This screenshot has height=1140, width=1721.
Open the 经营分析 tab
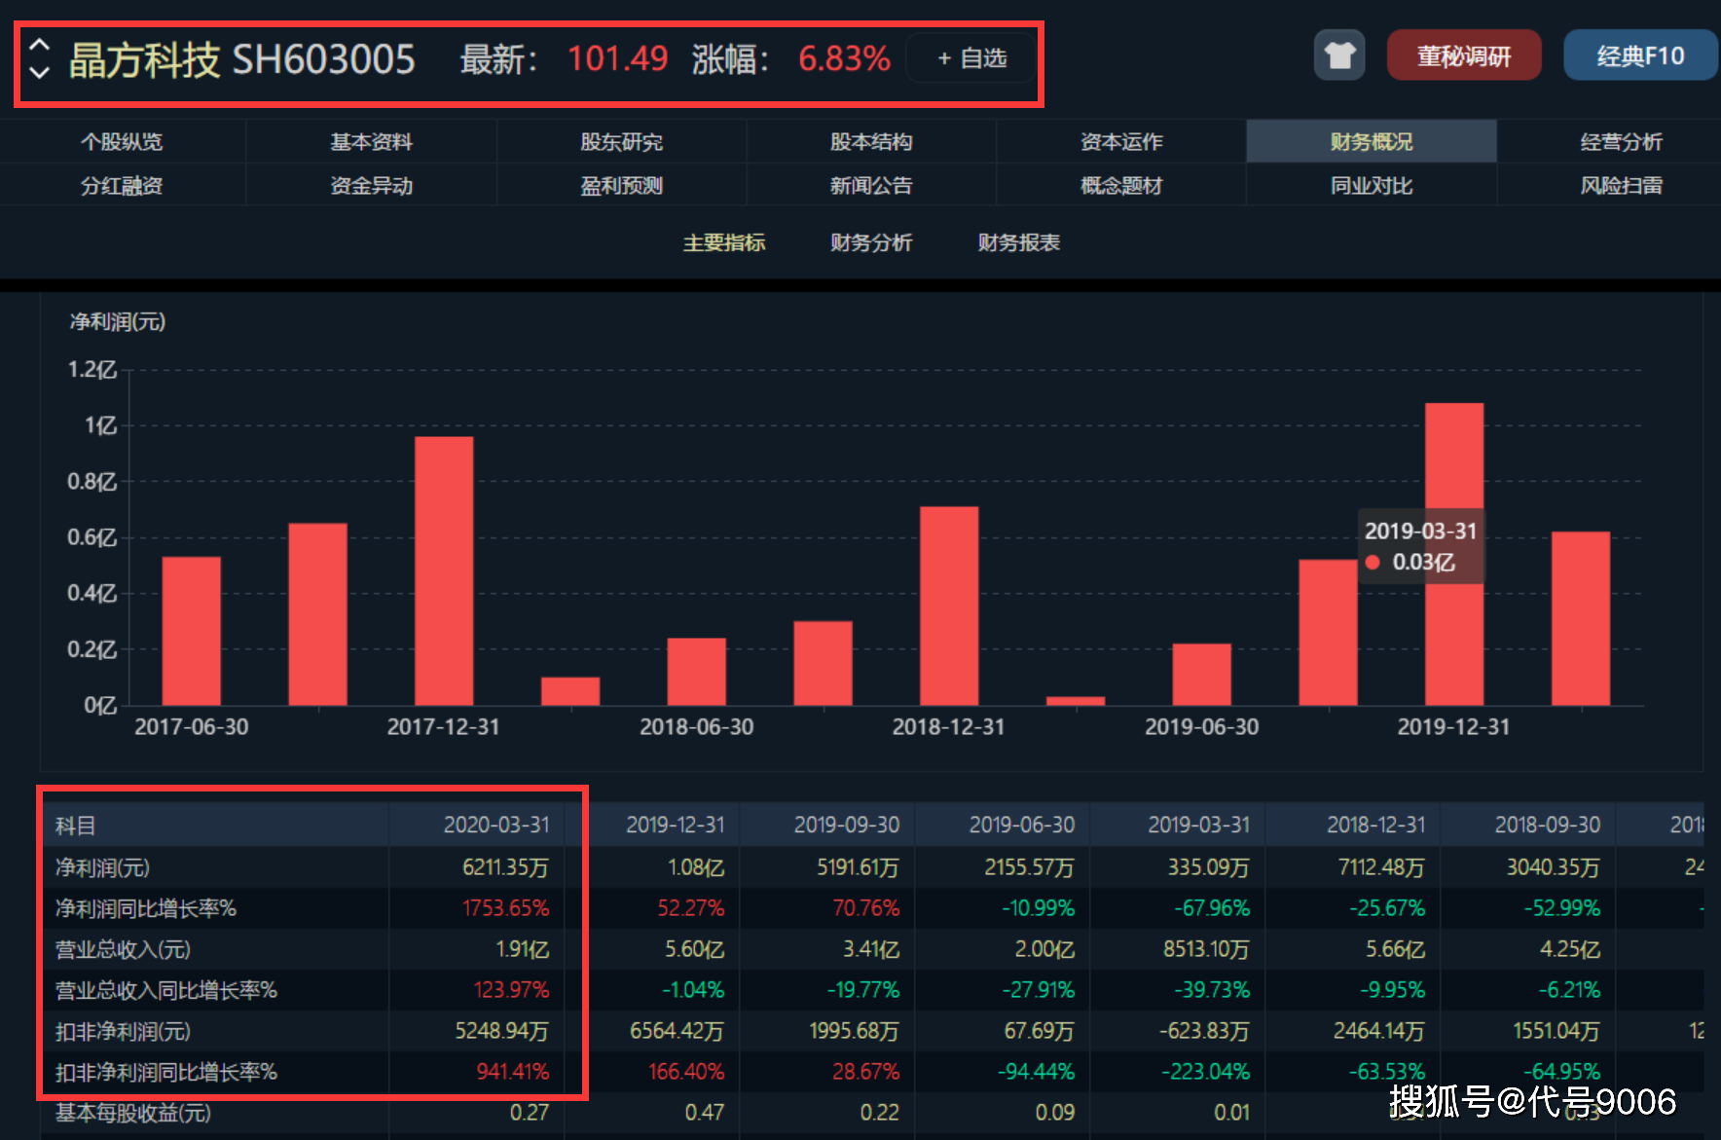click(x=1621, y=142)
